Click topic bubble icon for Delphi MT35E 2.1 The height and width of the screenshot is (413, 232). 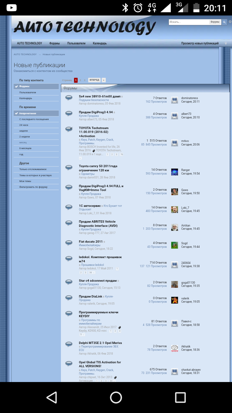pyautogui.click(x=69, y=344)
